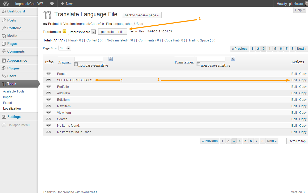Click the Collapse menu arrow icon
The width and height of the screenshot is (308, 193).
coord(4,125)
